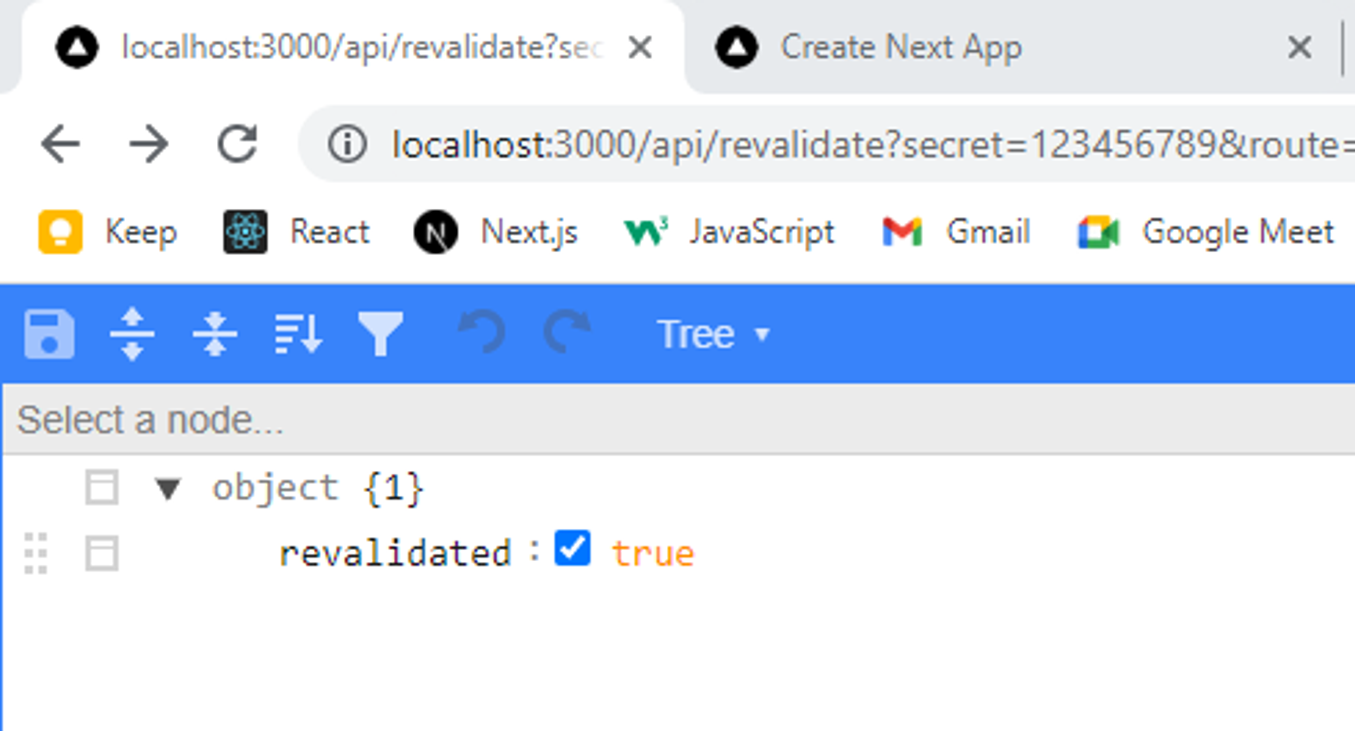The image size is (1355, 731).
Task: Expand all nodes using the expand icon
Action: tap(133, 334)
